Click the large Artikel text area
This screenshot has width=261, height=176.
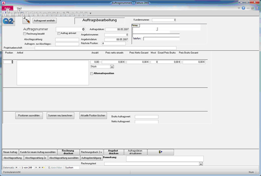coord(53,73)
